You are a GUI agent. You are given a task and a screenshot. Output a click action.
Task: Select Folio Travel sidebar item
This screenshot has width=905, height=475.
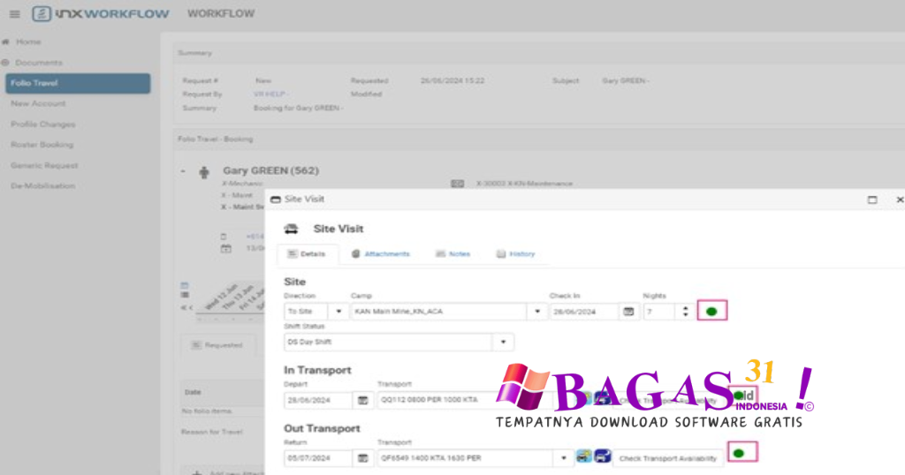click(78, 83)
